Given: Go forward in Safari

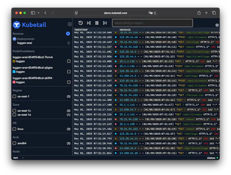Looking at the screenshot, I should click(52, 13).
